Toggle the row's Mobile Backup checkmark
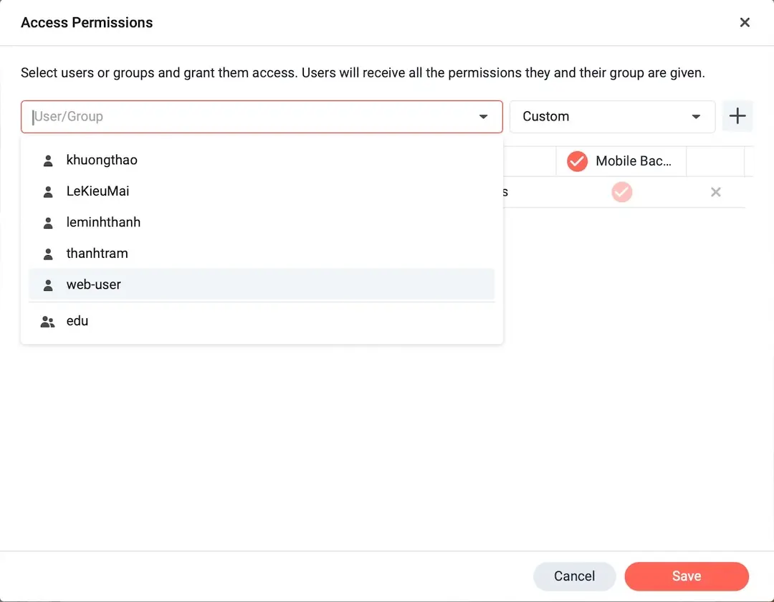 point(621,192)
